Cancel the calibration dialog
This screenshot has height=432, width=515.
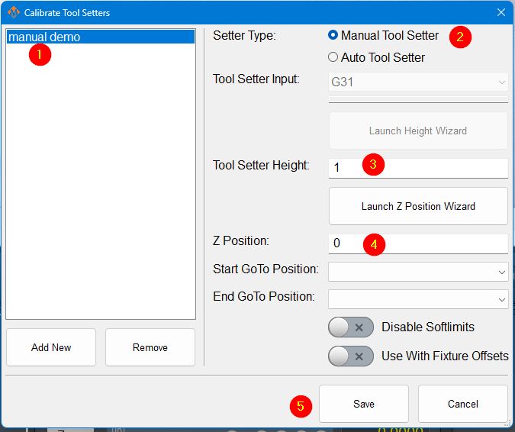[463, 404]
